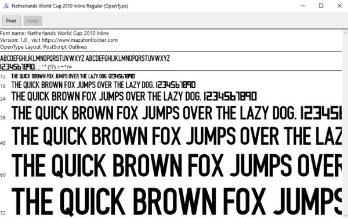Click the size 60 label
Screen dimensions: 348x218
click(3, 175)
